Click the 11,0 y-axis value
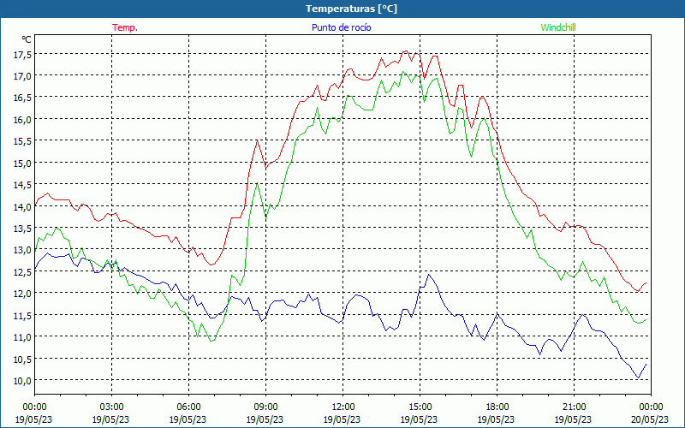This screenshot has height=428, width=685. [23, 337]
